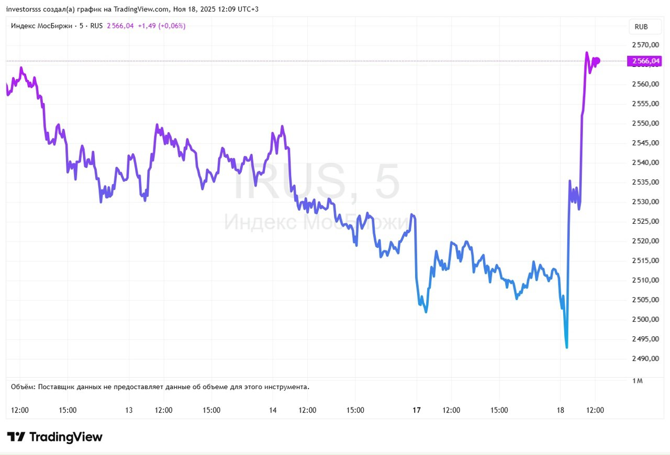Click the 2500,00 price scale label

[644, 320]
